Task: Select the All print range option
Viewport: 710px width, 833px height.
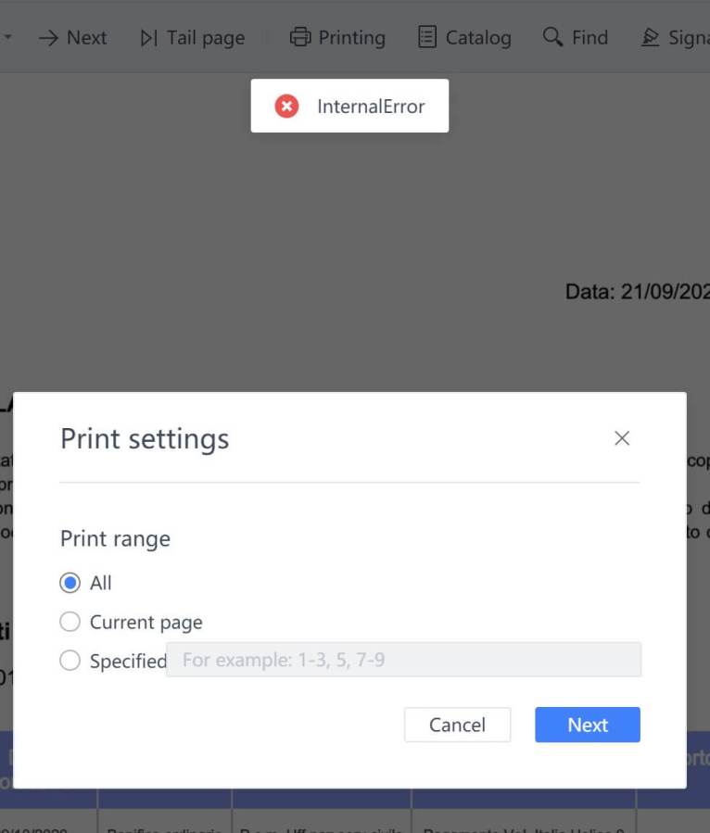Action: pyautogui.click(x=70, y=583)
